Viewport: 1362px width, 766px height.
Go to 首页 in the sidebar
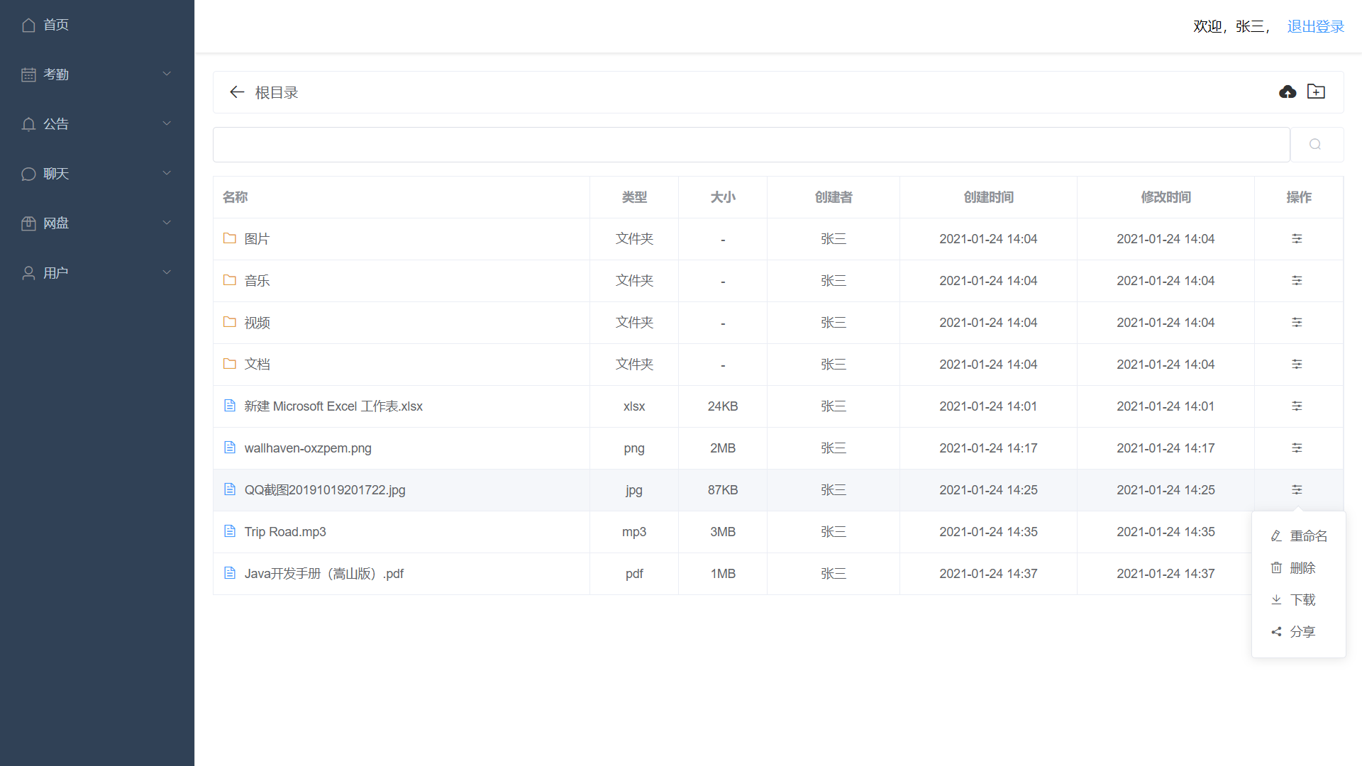click(x=55, y=26)
